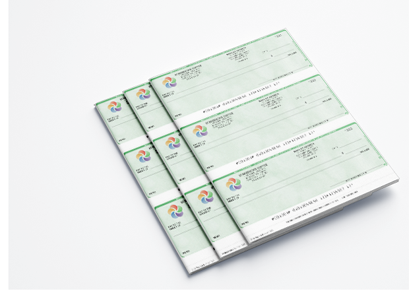The width and height of the screenshot is (409, 297).
Task: Click the flower logo on front sheet's top check
Action: [170, 82]
